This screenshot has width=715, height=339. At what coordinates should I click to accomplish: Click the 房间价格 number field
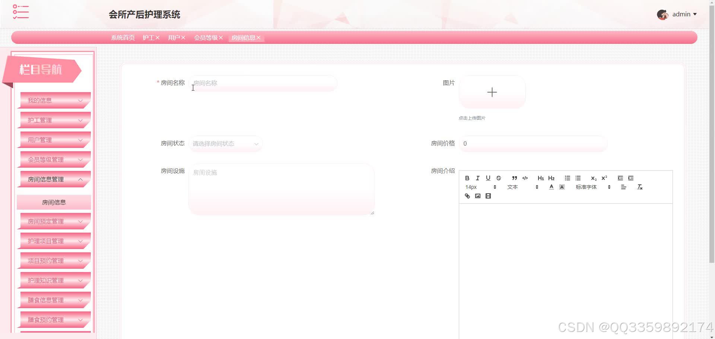(533, 143)
